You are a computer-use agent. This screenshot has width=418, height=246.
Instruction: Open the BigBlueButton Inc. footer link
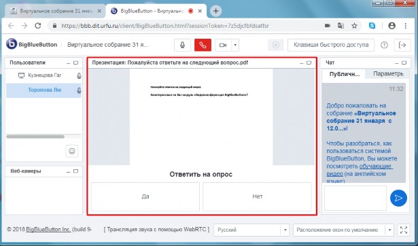point(48,230)
